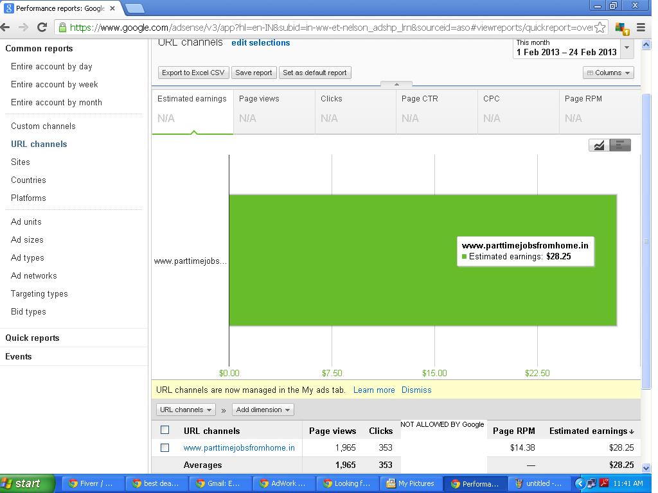Open the Bid types report
The width and height of the screenshot is (658, 493).
28,312
